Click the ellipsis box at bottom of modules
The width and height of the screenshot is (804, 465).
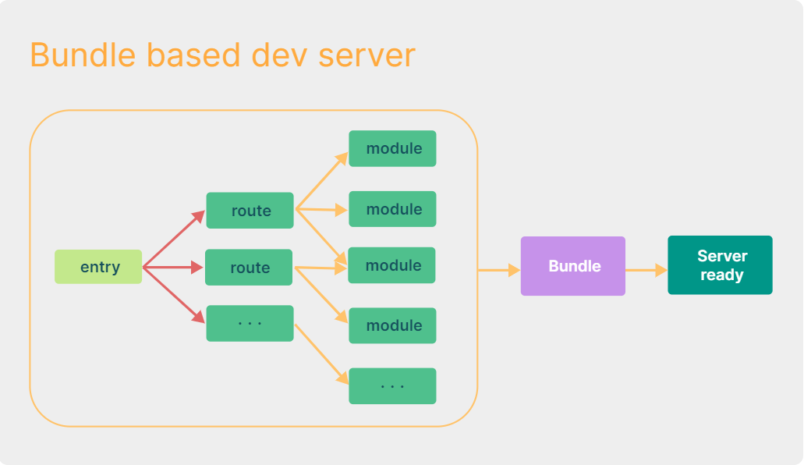392,386
